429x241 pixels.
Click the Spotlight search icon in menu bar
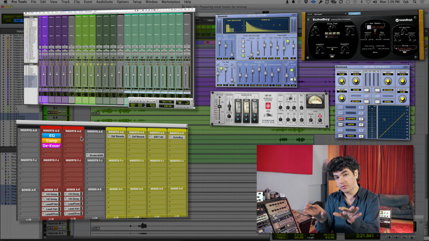coord(415,2)
